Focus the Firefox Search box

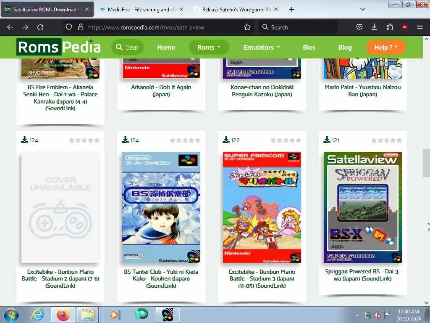click(x=298, y=27)
